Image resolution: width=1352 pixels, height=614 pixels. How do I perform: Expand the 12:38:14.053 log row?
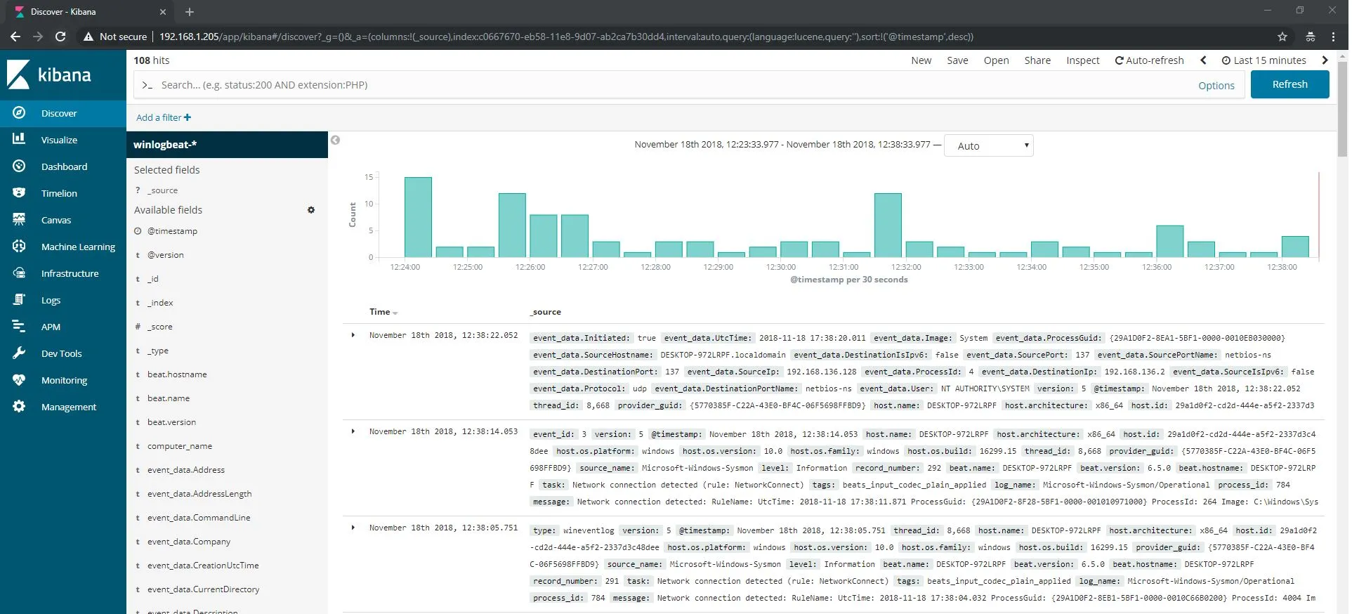coord(353,431)
